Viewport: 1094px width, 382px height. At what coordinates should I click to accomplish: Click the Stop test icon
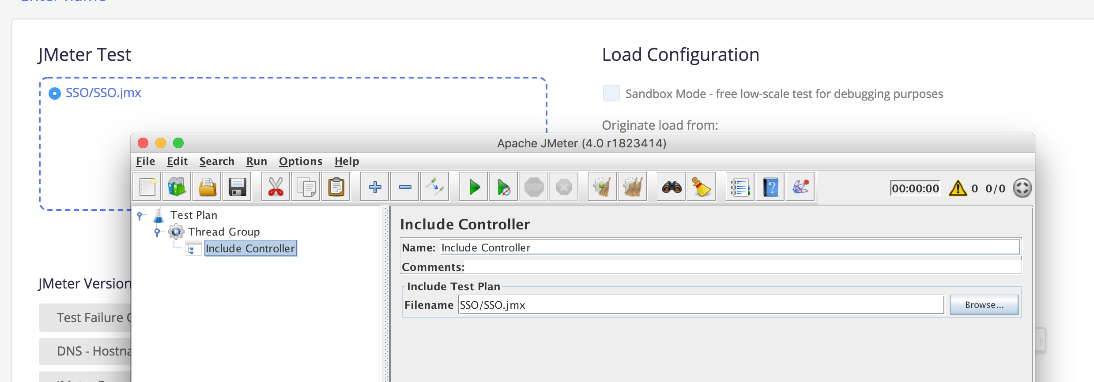(534, 187)
